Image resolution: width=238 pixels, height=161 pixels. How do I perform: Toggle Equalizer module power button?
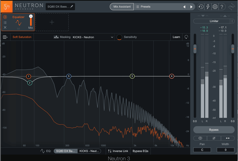point(5,17)
